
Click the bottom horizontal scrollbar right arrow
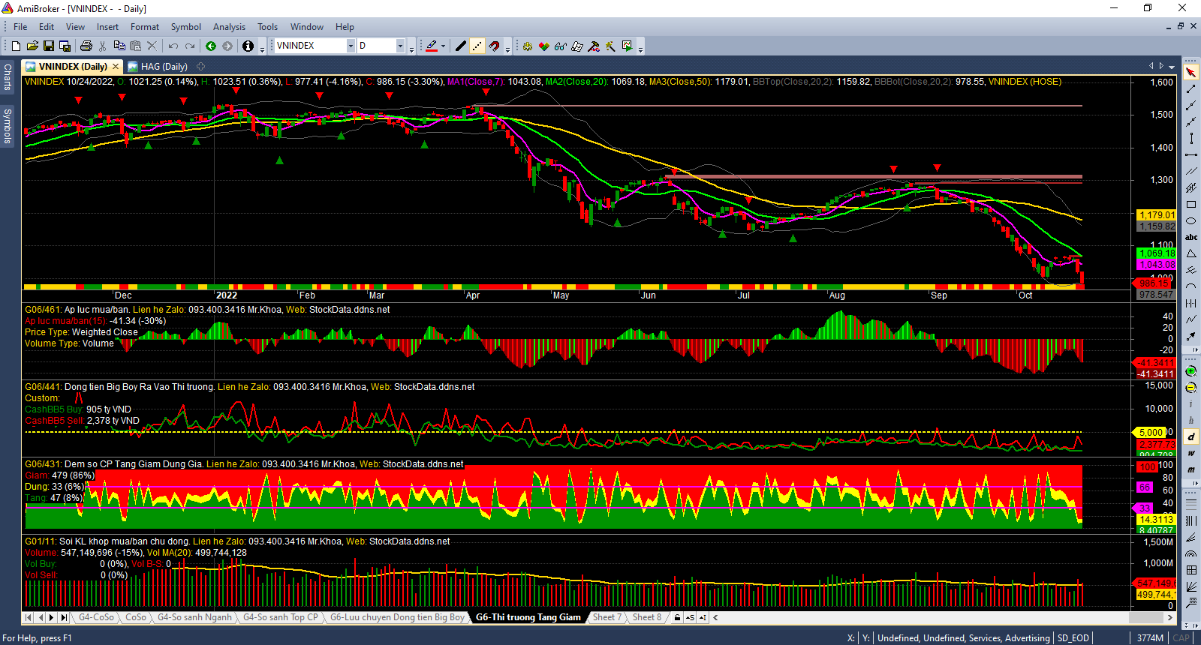1171,617
